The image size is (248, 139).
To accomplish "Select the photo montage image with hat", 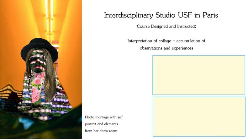I will 41,69.
